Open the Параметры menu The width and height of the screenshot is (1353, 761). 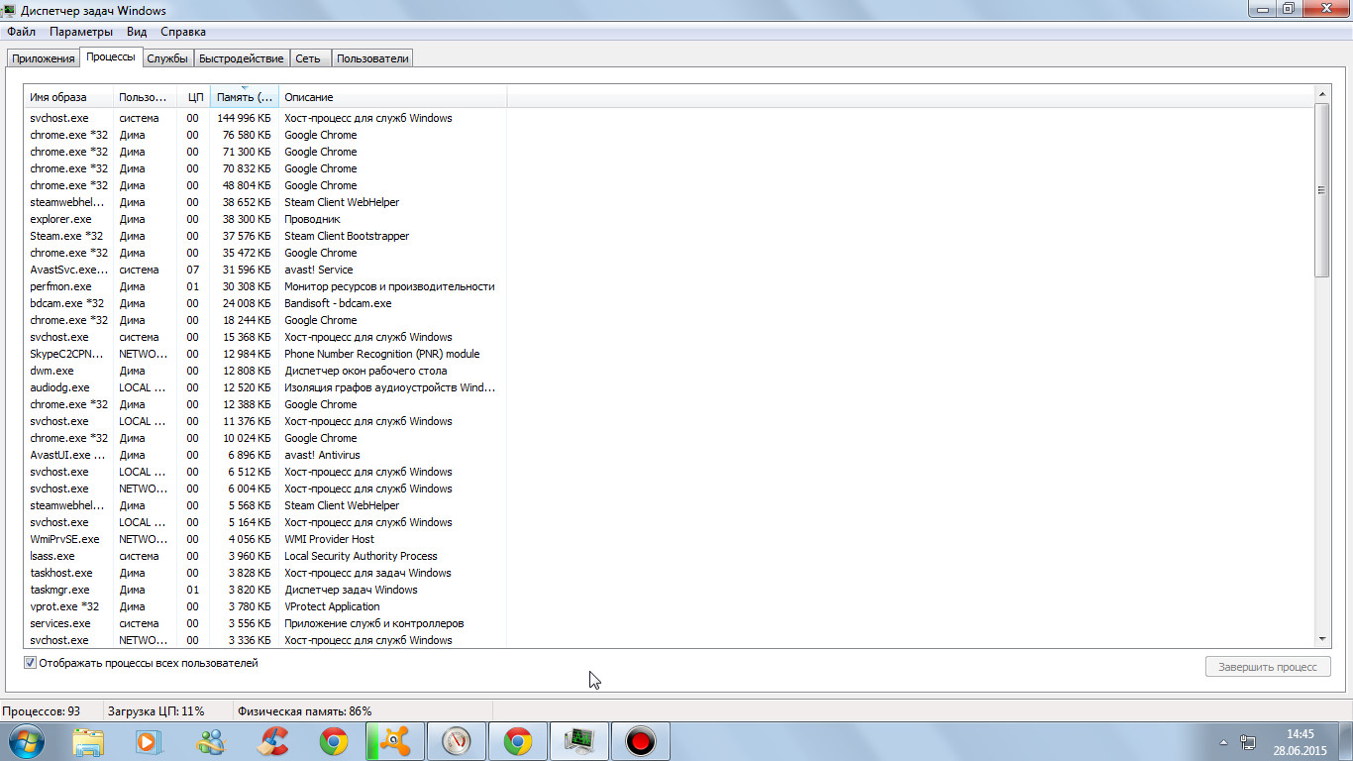coord(81,32)
